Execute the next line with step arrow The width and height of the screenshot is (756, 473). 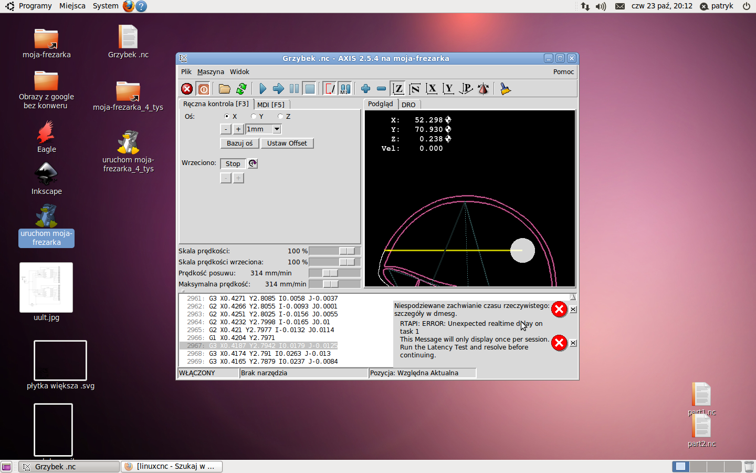[278, 89]
